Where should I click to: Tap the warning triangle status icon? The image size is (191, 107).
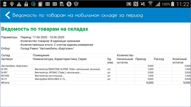[x=19, y=4]
